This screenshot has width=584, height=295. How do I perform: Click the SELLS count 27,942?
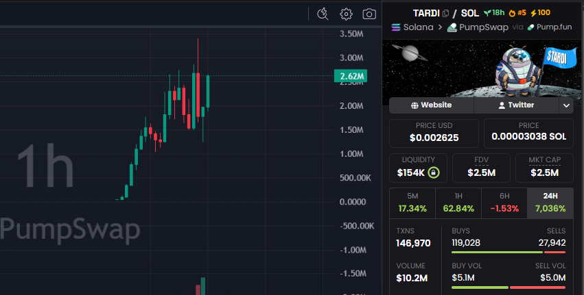(x=552, y=243)
